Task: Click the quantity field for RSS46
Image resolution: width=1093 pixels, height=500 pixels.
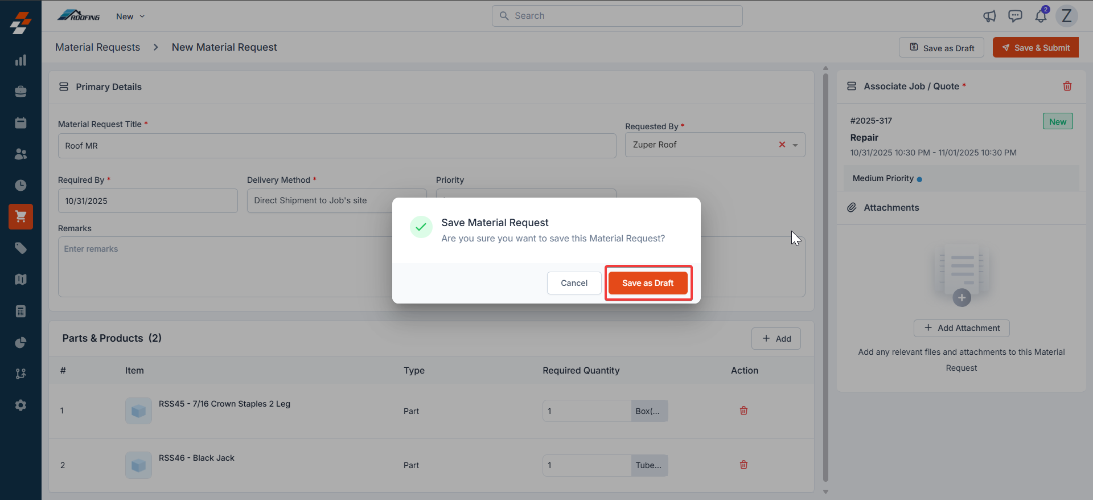Action: [586, 465]
